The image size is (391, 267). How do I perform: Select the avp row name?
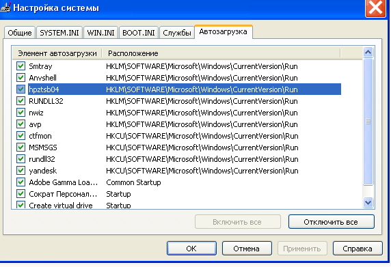(35, 124)
